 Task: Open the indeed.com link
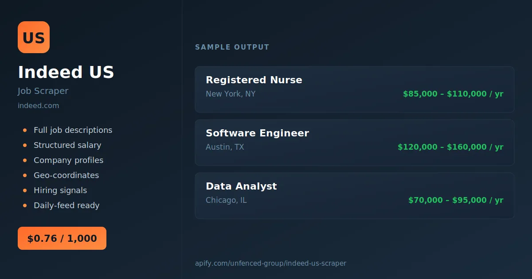tap(38, 105)
